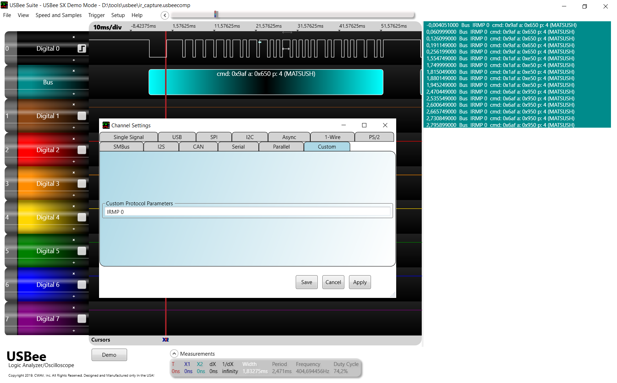This screenshot has width=617, height=383.
Task: Add channel below Digital 7 with plus icon
Action: [74, 331]
